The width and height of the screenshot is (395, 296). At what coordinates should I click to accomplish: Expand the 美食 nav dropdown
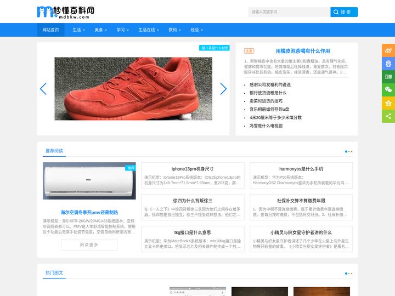click(x=100, y=30)
